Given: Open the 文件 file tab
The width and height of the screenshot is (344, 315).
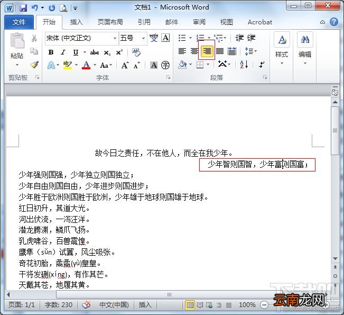Looking at the screenshot, I should pyautogui.click(x=19, y=22).
